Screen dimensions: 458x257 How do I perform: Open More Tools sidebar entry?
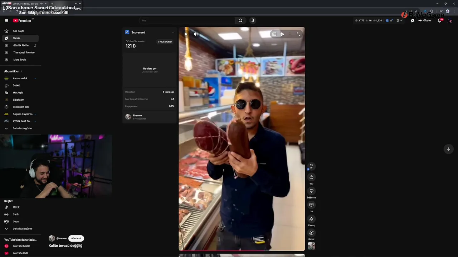pos(20,60)
